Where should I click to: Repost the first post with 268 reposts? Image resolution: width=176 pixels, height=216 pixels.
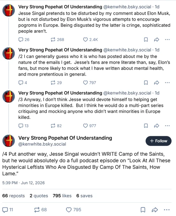click(57, 40)
